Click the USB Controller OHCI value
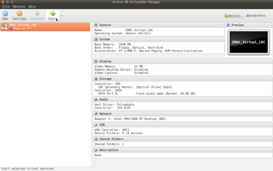This screenshot has height=171, width=273. click(x=126, y=130)
